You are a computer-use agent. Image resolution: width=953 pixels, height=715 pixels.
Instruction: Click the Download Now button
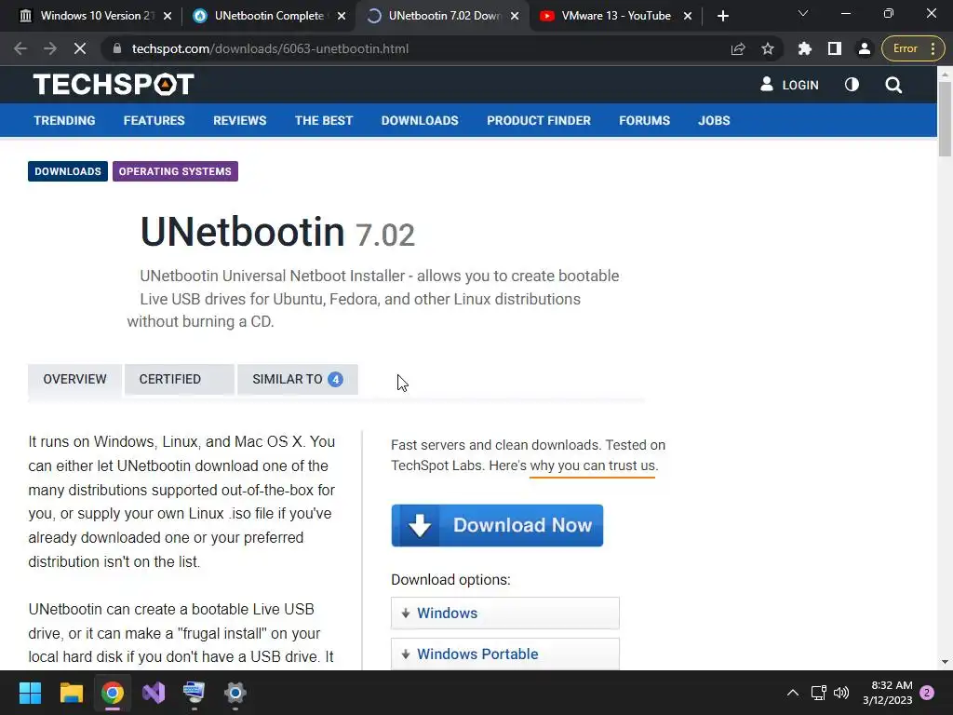[497, 525]
